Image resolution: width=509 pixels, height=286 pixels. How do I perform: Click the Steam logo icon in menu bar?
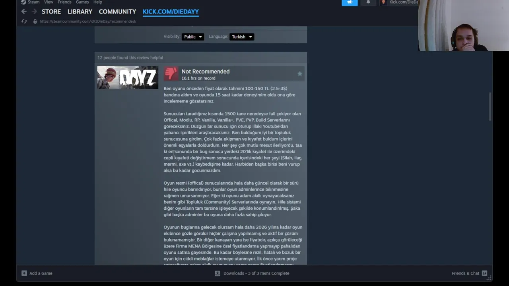tap(23, 2)
